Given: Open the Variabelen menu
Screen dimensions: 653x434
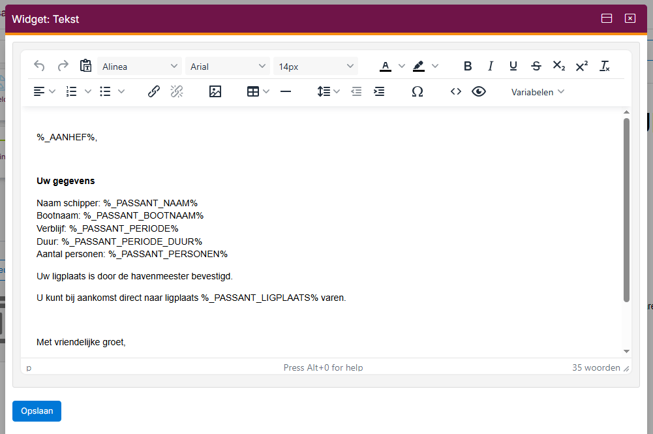Looking at the screenshot, I should (538, 92).
